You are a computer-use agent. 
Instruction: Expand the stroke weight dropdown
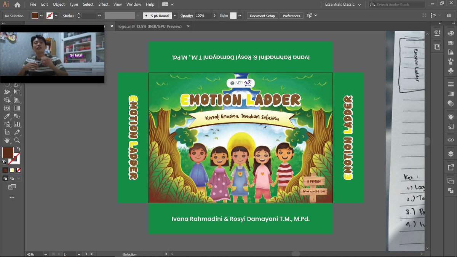[99, 16]
